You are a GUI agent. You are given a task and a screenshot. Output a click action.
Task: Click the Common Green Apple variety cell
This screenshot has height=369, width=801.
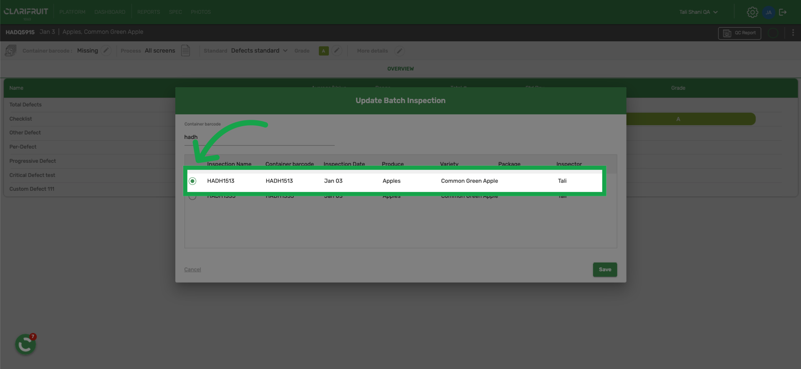click(x=470, y=181)
